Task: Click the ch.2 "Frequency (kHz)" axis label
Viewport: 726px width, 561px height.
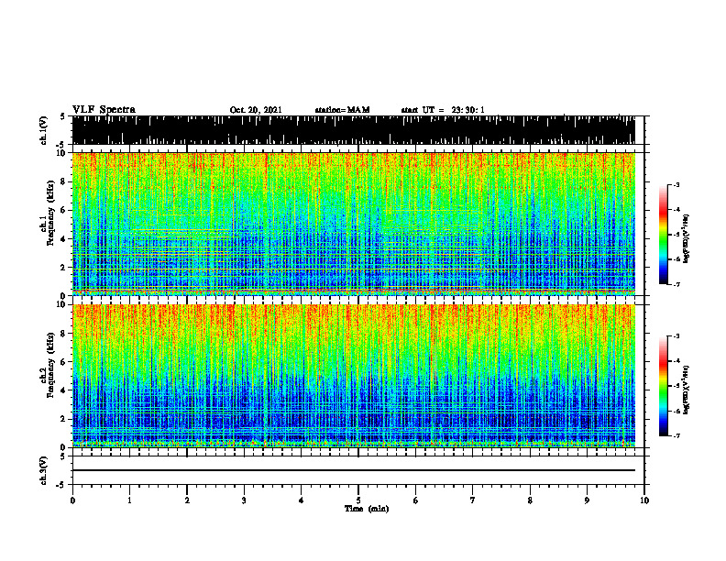Action: pos(50,366)
